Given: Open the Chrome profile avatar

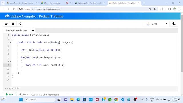Looking at the screenshot, I should (x=175, y=9).
